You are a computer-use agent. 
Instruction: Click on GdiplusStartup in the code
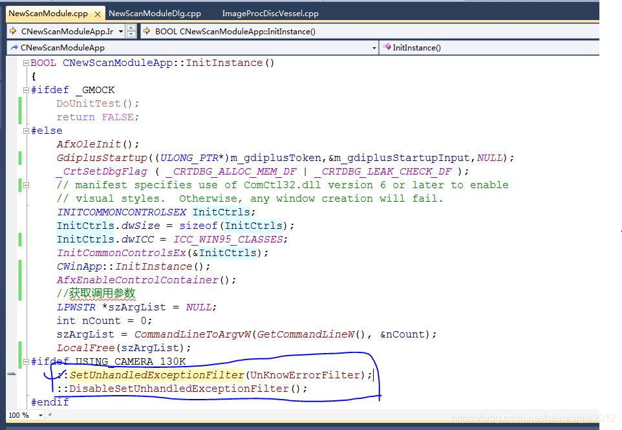(x=102, y=158)
